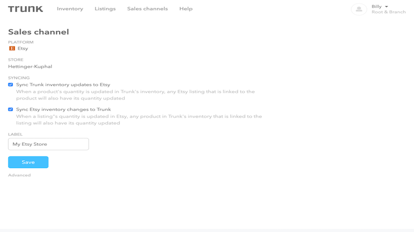This screenshot has width=414, height=232.
Task: Click the Etsy platform name
Action: pyautogui.click(x=23, y=48)
